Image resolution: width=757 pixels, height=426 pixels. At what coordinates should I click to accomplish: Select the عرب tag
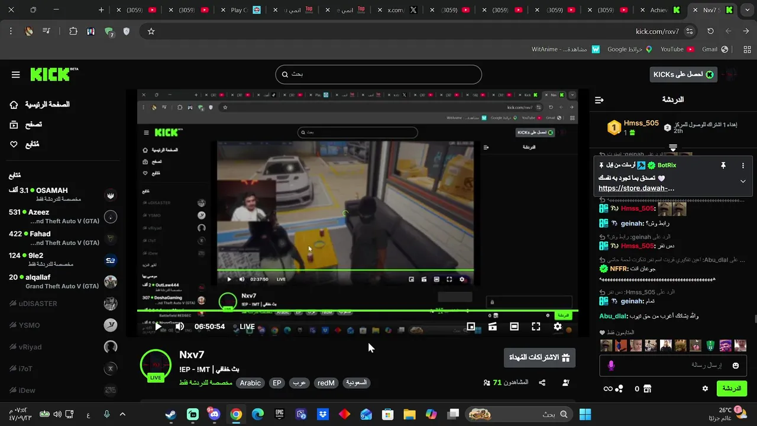pyautogui.click(x=300, y=383)
